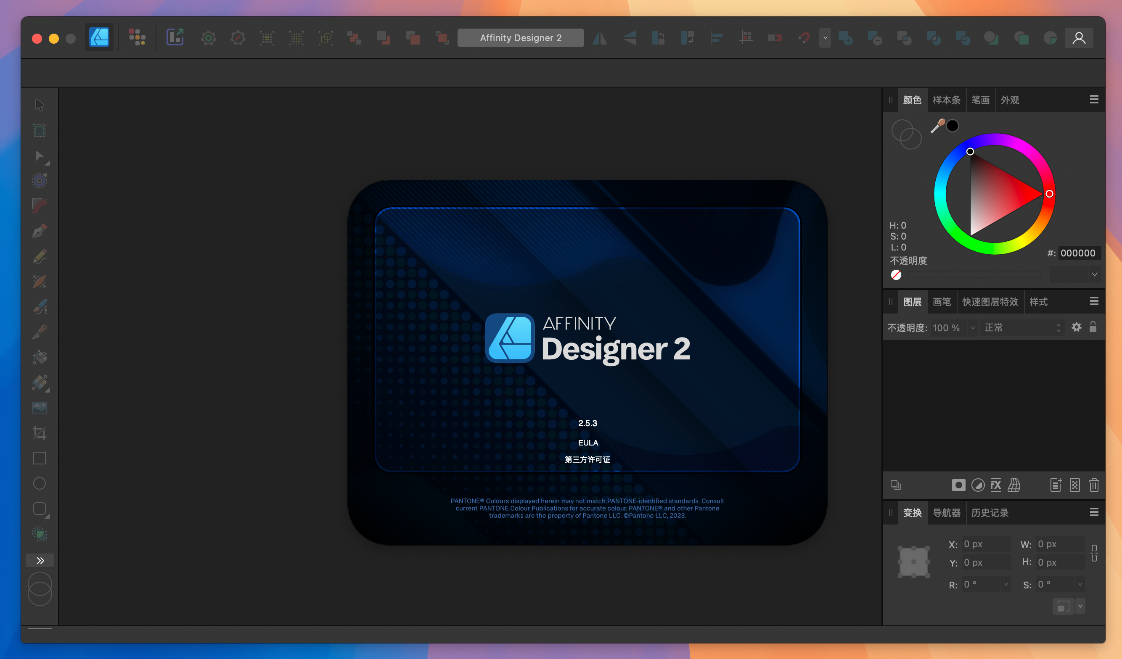Select the Knife tool
This screenshot has width=1122, height=659.
pyautogui.click(x=40, y=332)
